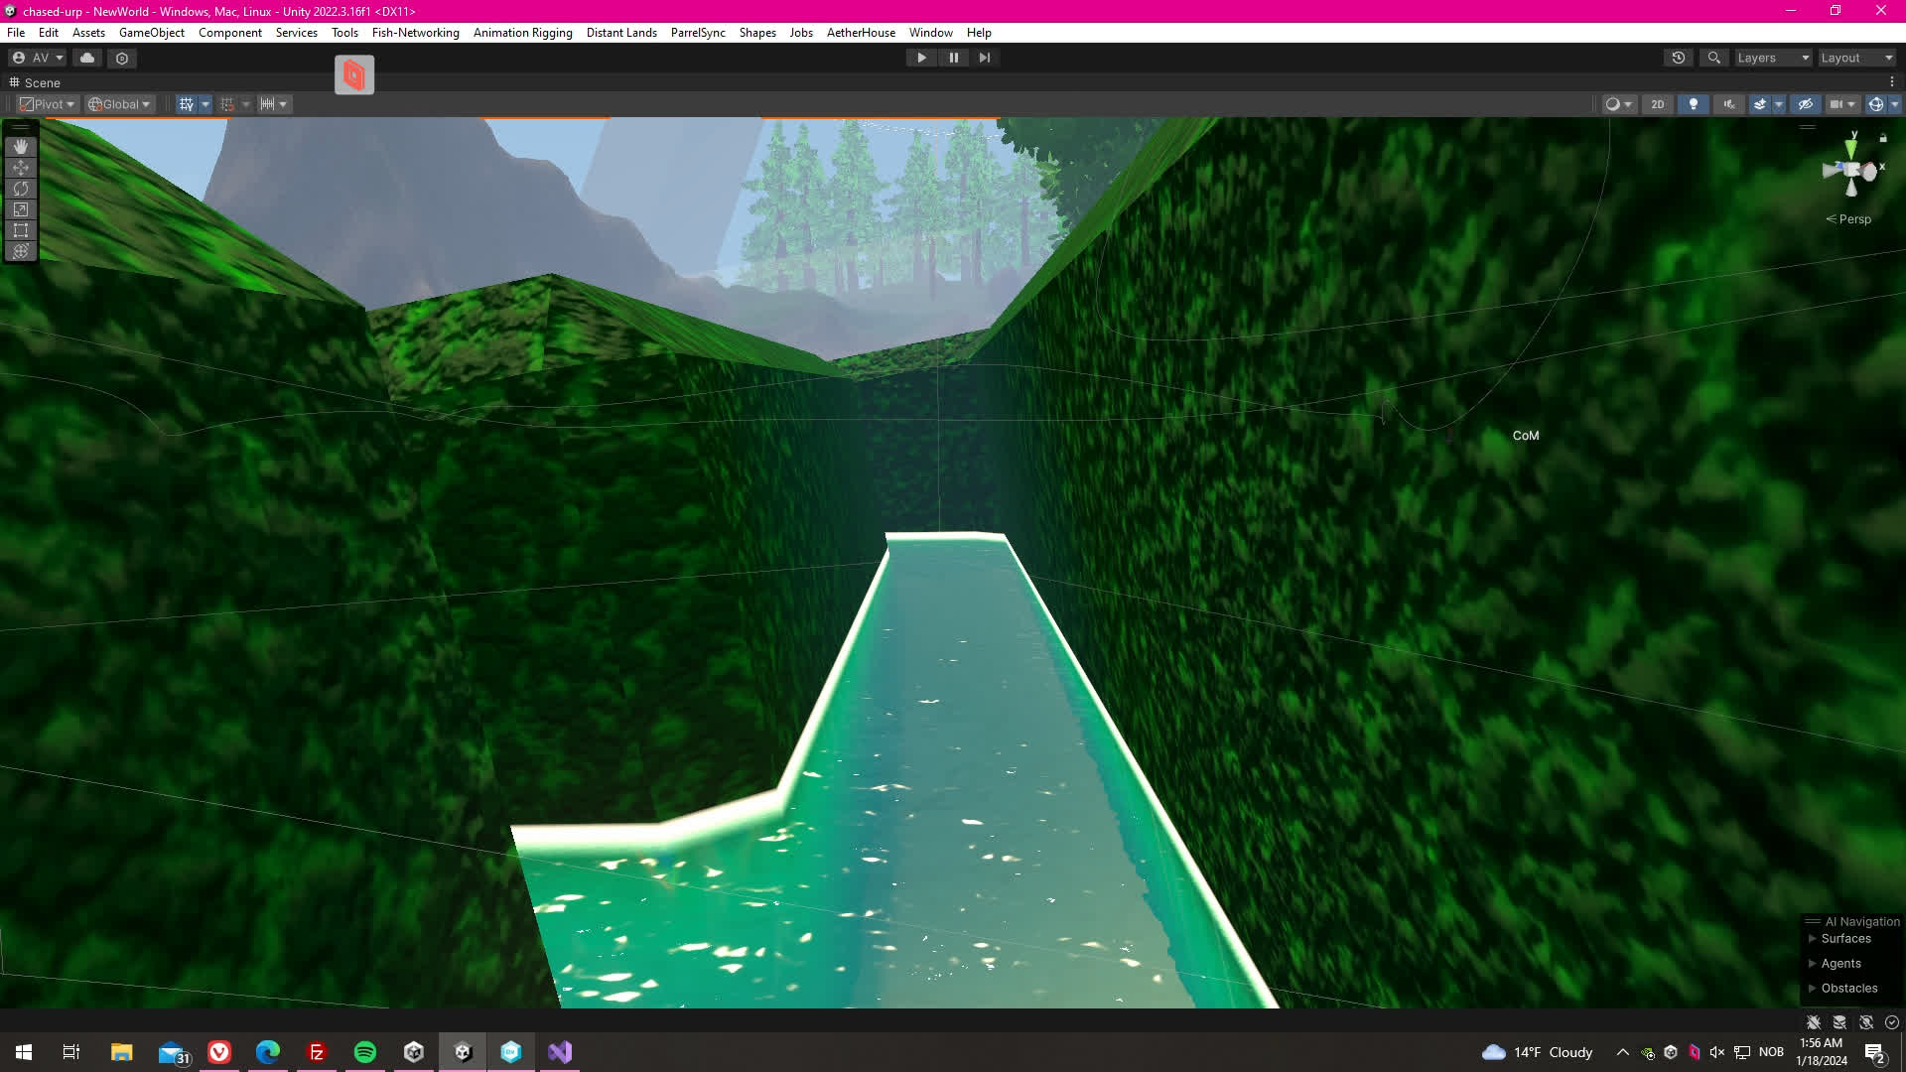Open Spotify from the taskbar
The image size is (1906, 1072).
pos(365,1052)
